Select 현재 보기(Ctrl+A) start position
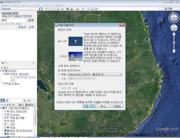The image size is (180, 138). [x=59, y=70]
